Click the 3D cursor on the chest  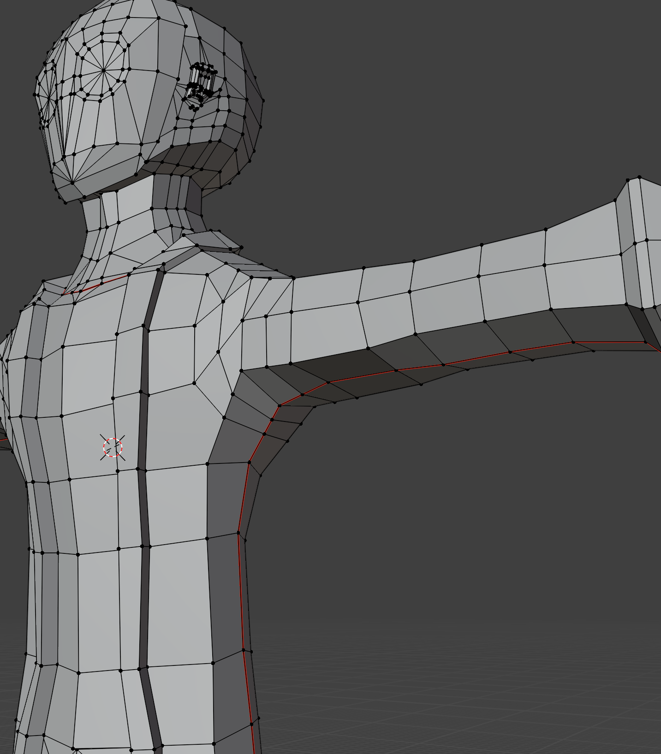[x=113, y=447]
